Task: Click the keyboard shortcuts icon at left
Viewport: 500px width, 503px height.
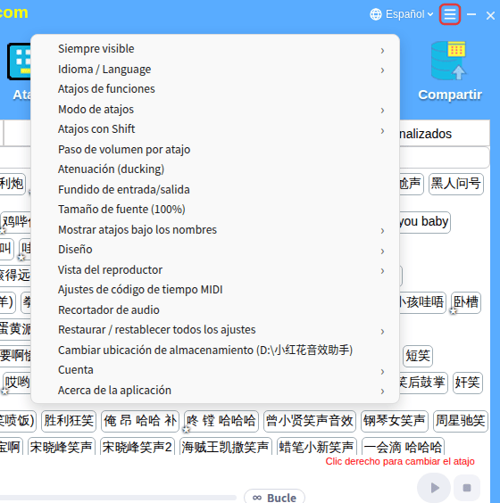Action: 20,62
